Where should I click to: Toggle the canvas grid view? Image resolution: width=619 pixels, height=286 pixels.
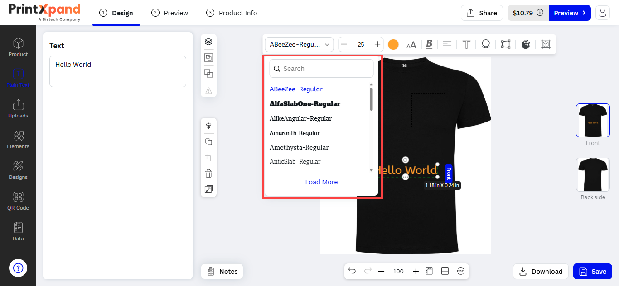coord(445,271)
